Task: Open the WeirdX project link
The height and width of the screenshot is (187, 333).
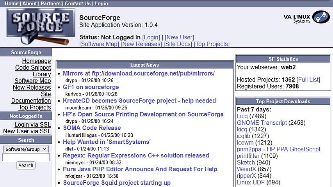Action: pos(247,169)
